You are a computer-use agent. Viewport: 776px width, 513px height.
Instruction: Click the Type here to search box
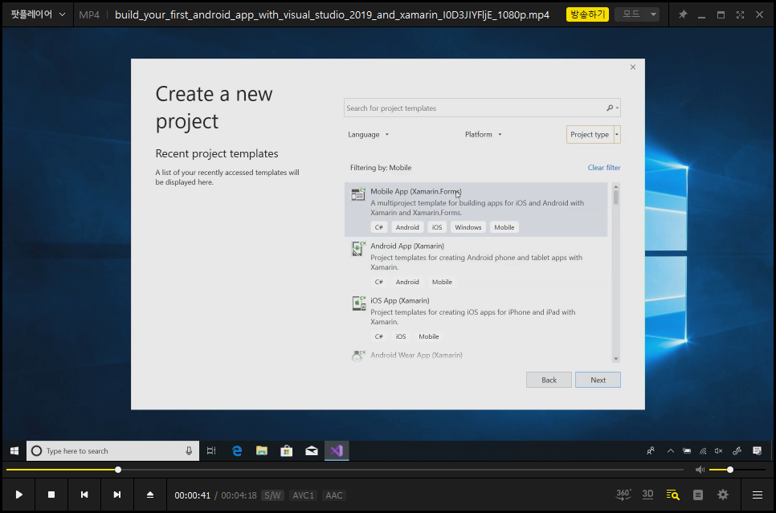tap(112, 450)
